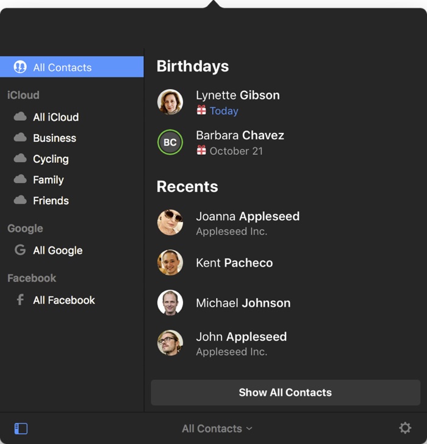This screenshot has width=427, height=444.
Task: Select the Cycling group
Action: tap(51, 159)
